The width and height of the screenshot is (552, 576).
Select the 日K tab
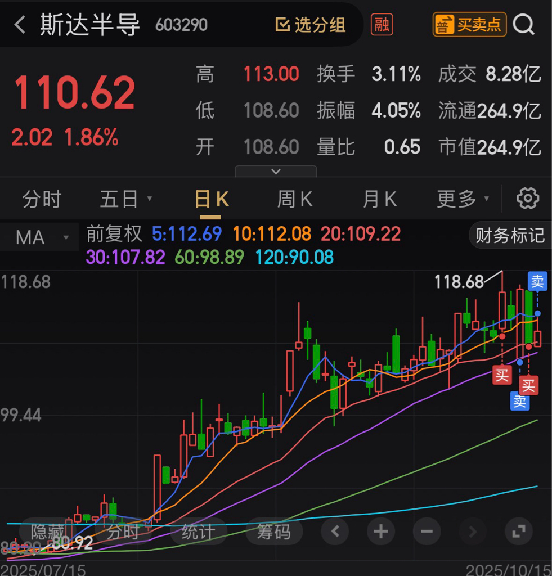tap(212, 199)
